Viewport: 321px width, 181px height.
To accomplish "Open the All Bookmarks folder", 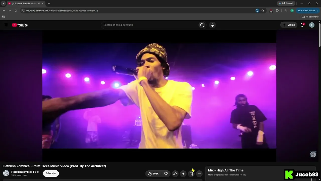I will click(310, 17).
